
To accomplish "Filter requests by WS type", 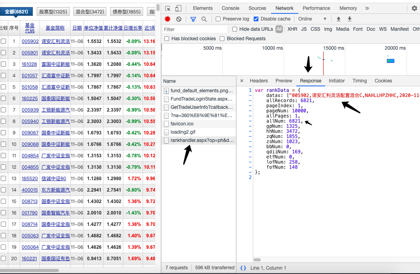I will (383, 29).
